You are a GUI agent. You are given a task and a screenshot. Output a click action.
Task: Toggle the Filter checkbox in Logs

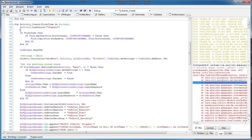(196, 128)
